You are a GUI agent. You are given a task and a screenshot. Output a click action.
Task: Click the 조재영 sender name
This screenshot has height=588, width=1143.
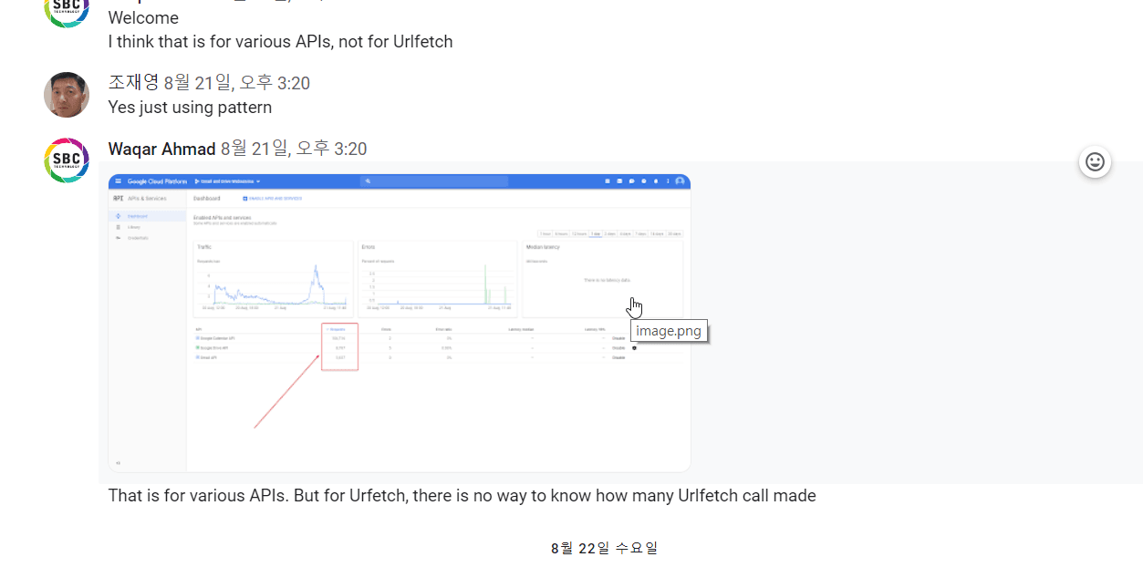(133, 84)
